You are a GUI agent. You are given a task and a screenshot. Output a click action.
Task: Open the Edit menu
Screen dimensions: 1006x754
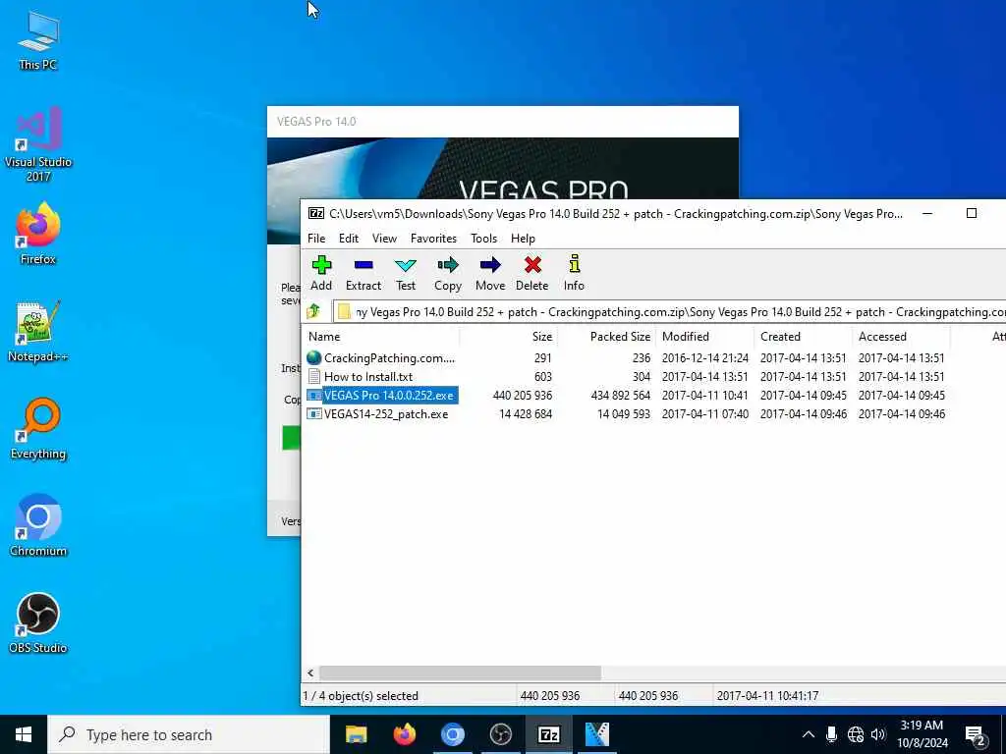click(349, 239)
